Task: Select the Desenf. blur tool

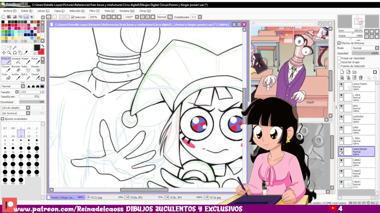Action: (36, 76)
